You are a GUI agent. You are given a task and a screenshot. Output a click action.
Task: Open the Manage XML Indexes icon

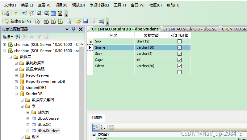[46, 13]
